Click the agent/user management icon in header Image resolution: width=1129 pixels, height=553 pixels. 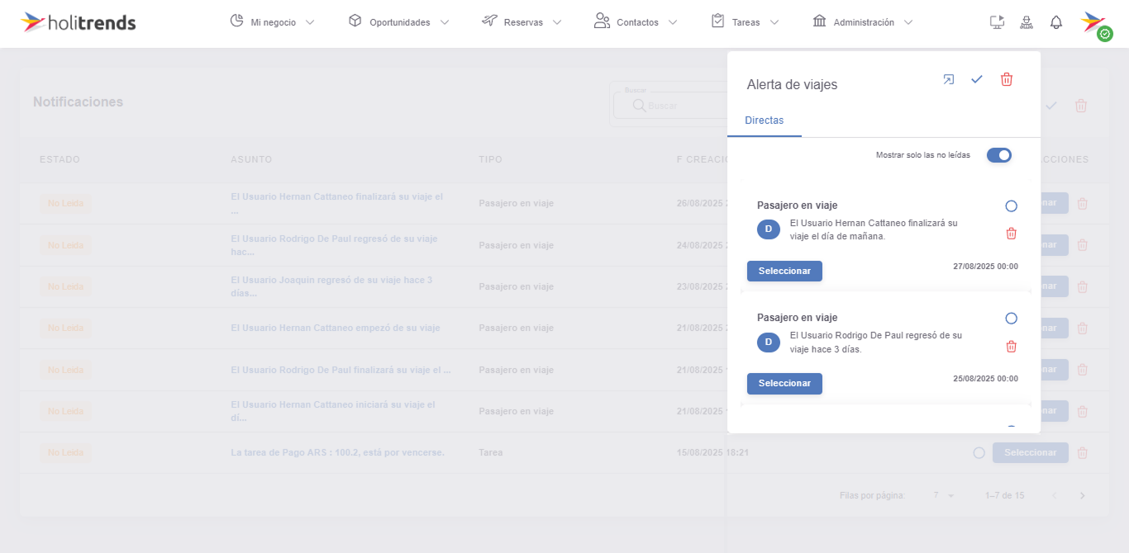[x=1027, y=21]
